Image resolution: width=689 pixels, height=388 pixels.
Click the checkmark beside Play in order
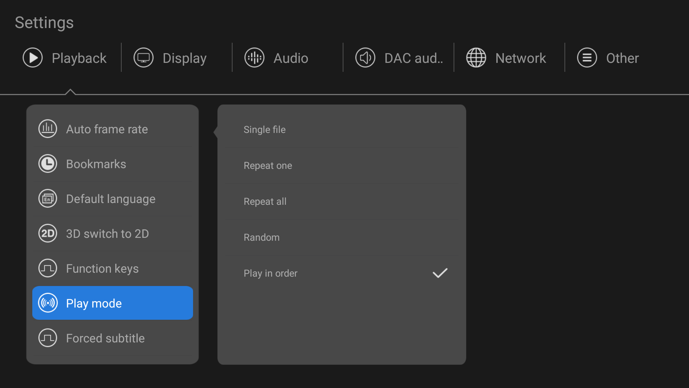pos(440,273)
